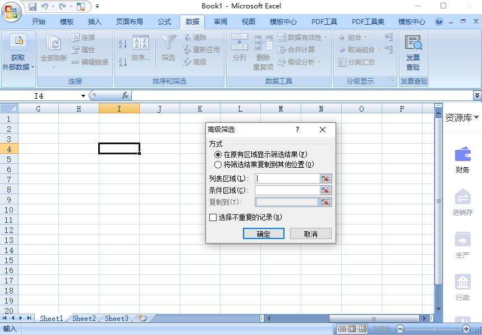Switch to Sheet3 worksheet tab
Viewport: 482px width, 335px height.
[x=117, y=318]
